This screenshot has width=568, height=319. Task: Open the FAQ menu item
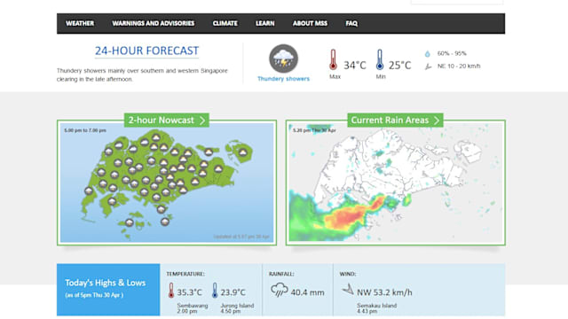351,24
